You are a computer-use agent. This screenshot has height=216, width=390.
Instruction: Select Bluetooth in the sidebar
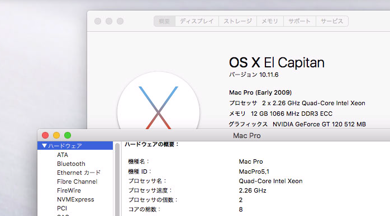pyautogui.click(x=71, y=164)
